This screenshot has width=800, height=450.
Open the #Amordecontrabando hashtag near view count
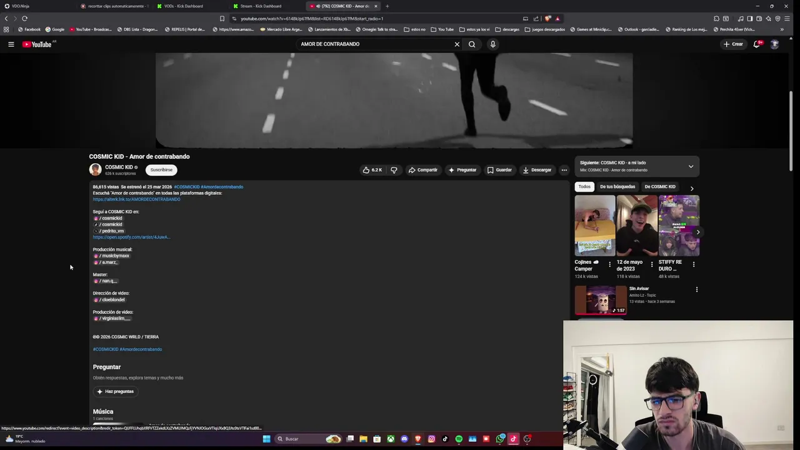coord(222,187)
